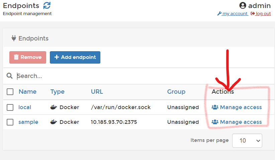Screen dimensions: 275x160
Task: Click the Docker whale icon in sample row
Action: (x=54, y=122)
